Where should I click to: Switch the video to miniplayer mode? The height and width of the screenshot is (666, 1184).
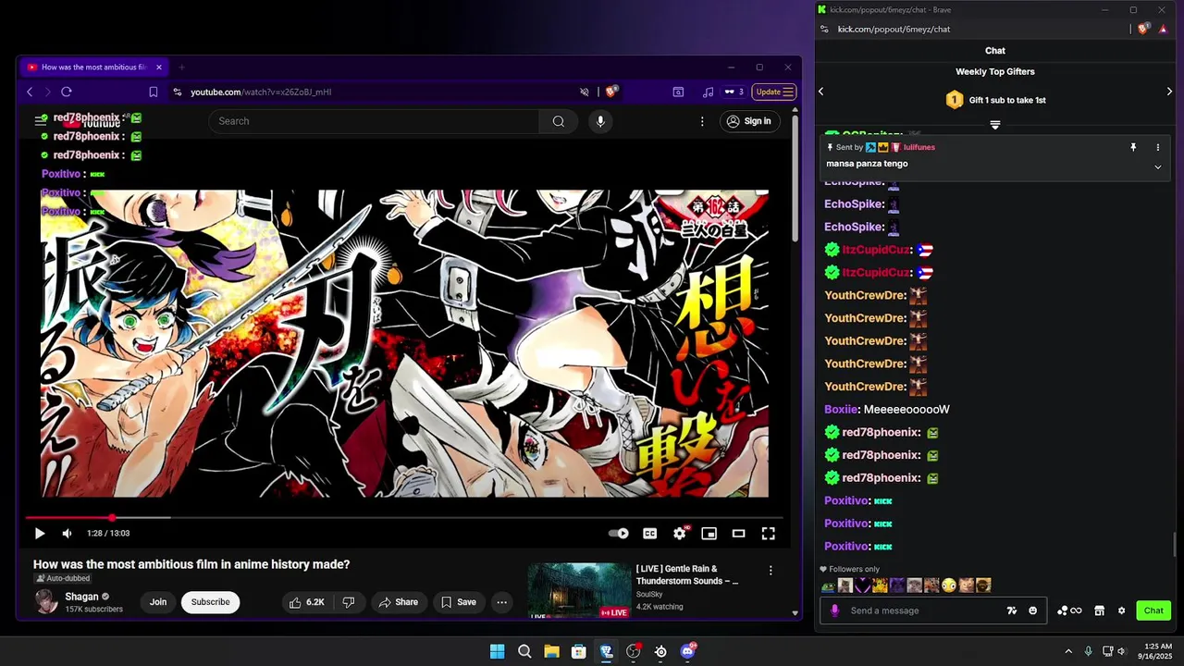click(709, 534)
